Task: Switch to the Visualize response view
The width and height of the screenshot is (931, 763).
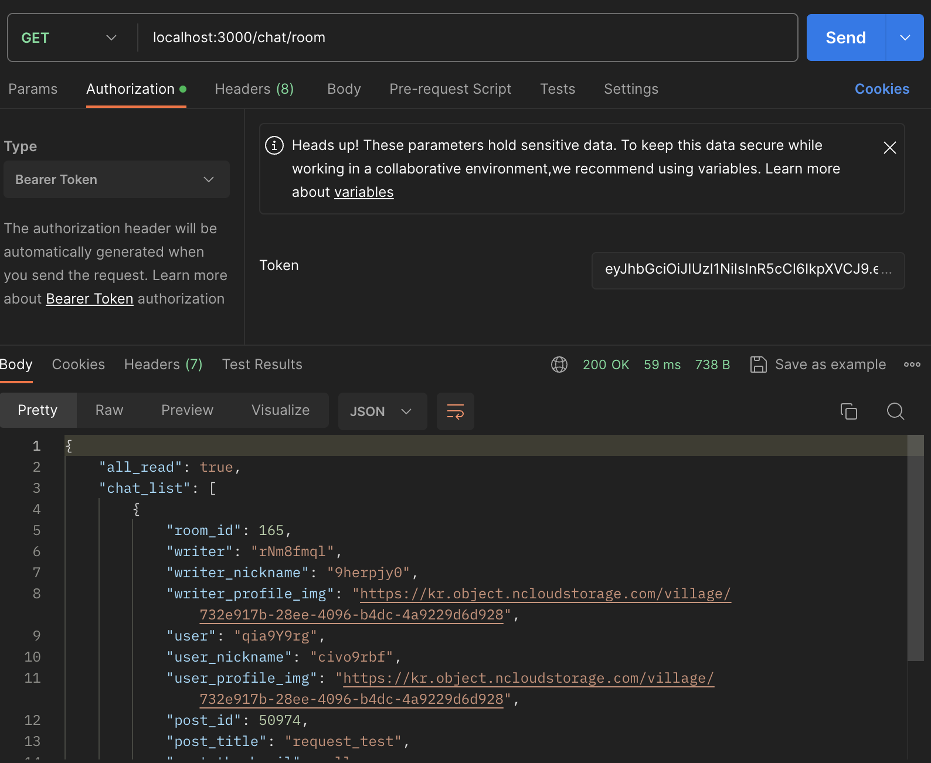Action: tap(280, 410)
